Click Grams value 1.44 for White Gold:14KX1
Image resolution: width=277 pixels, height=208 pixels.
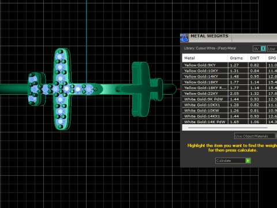234,116
